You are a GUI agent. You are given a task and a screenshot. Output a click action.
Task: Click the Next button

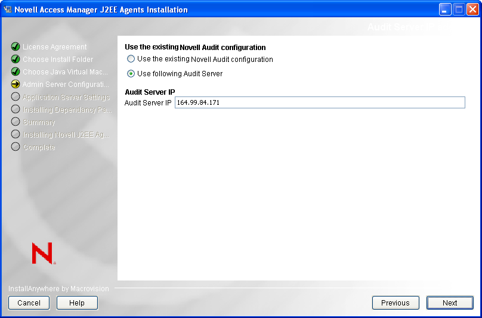pyautogui.click(x=450, y=303)
